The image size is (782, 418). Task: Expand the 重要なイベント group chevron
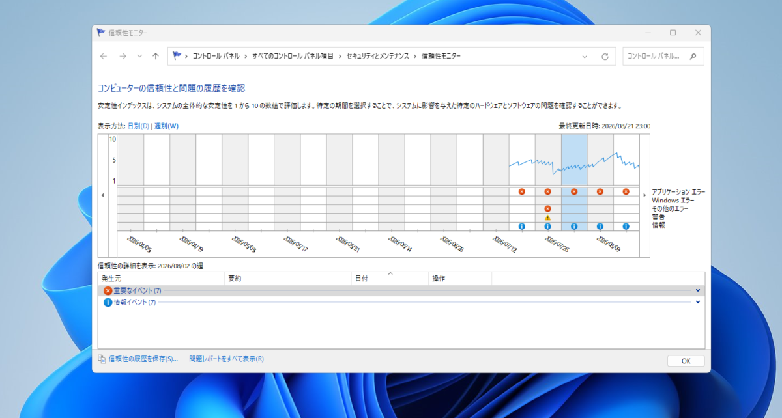click(698, 290)
